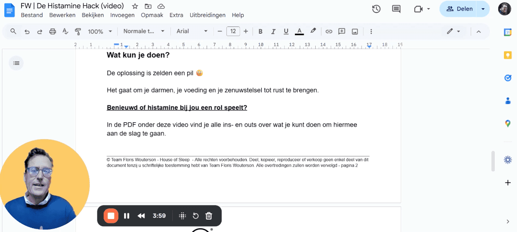This screenshot has height=232, width=517.
Task: Get add-ons with the plus icon
Action: coord(508,183)
